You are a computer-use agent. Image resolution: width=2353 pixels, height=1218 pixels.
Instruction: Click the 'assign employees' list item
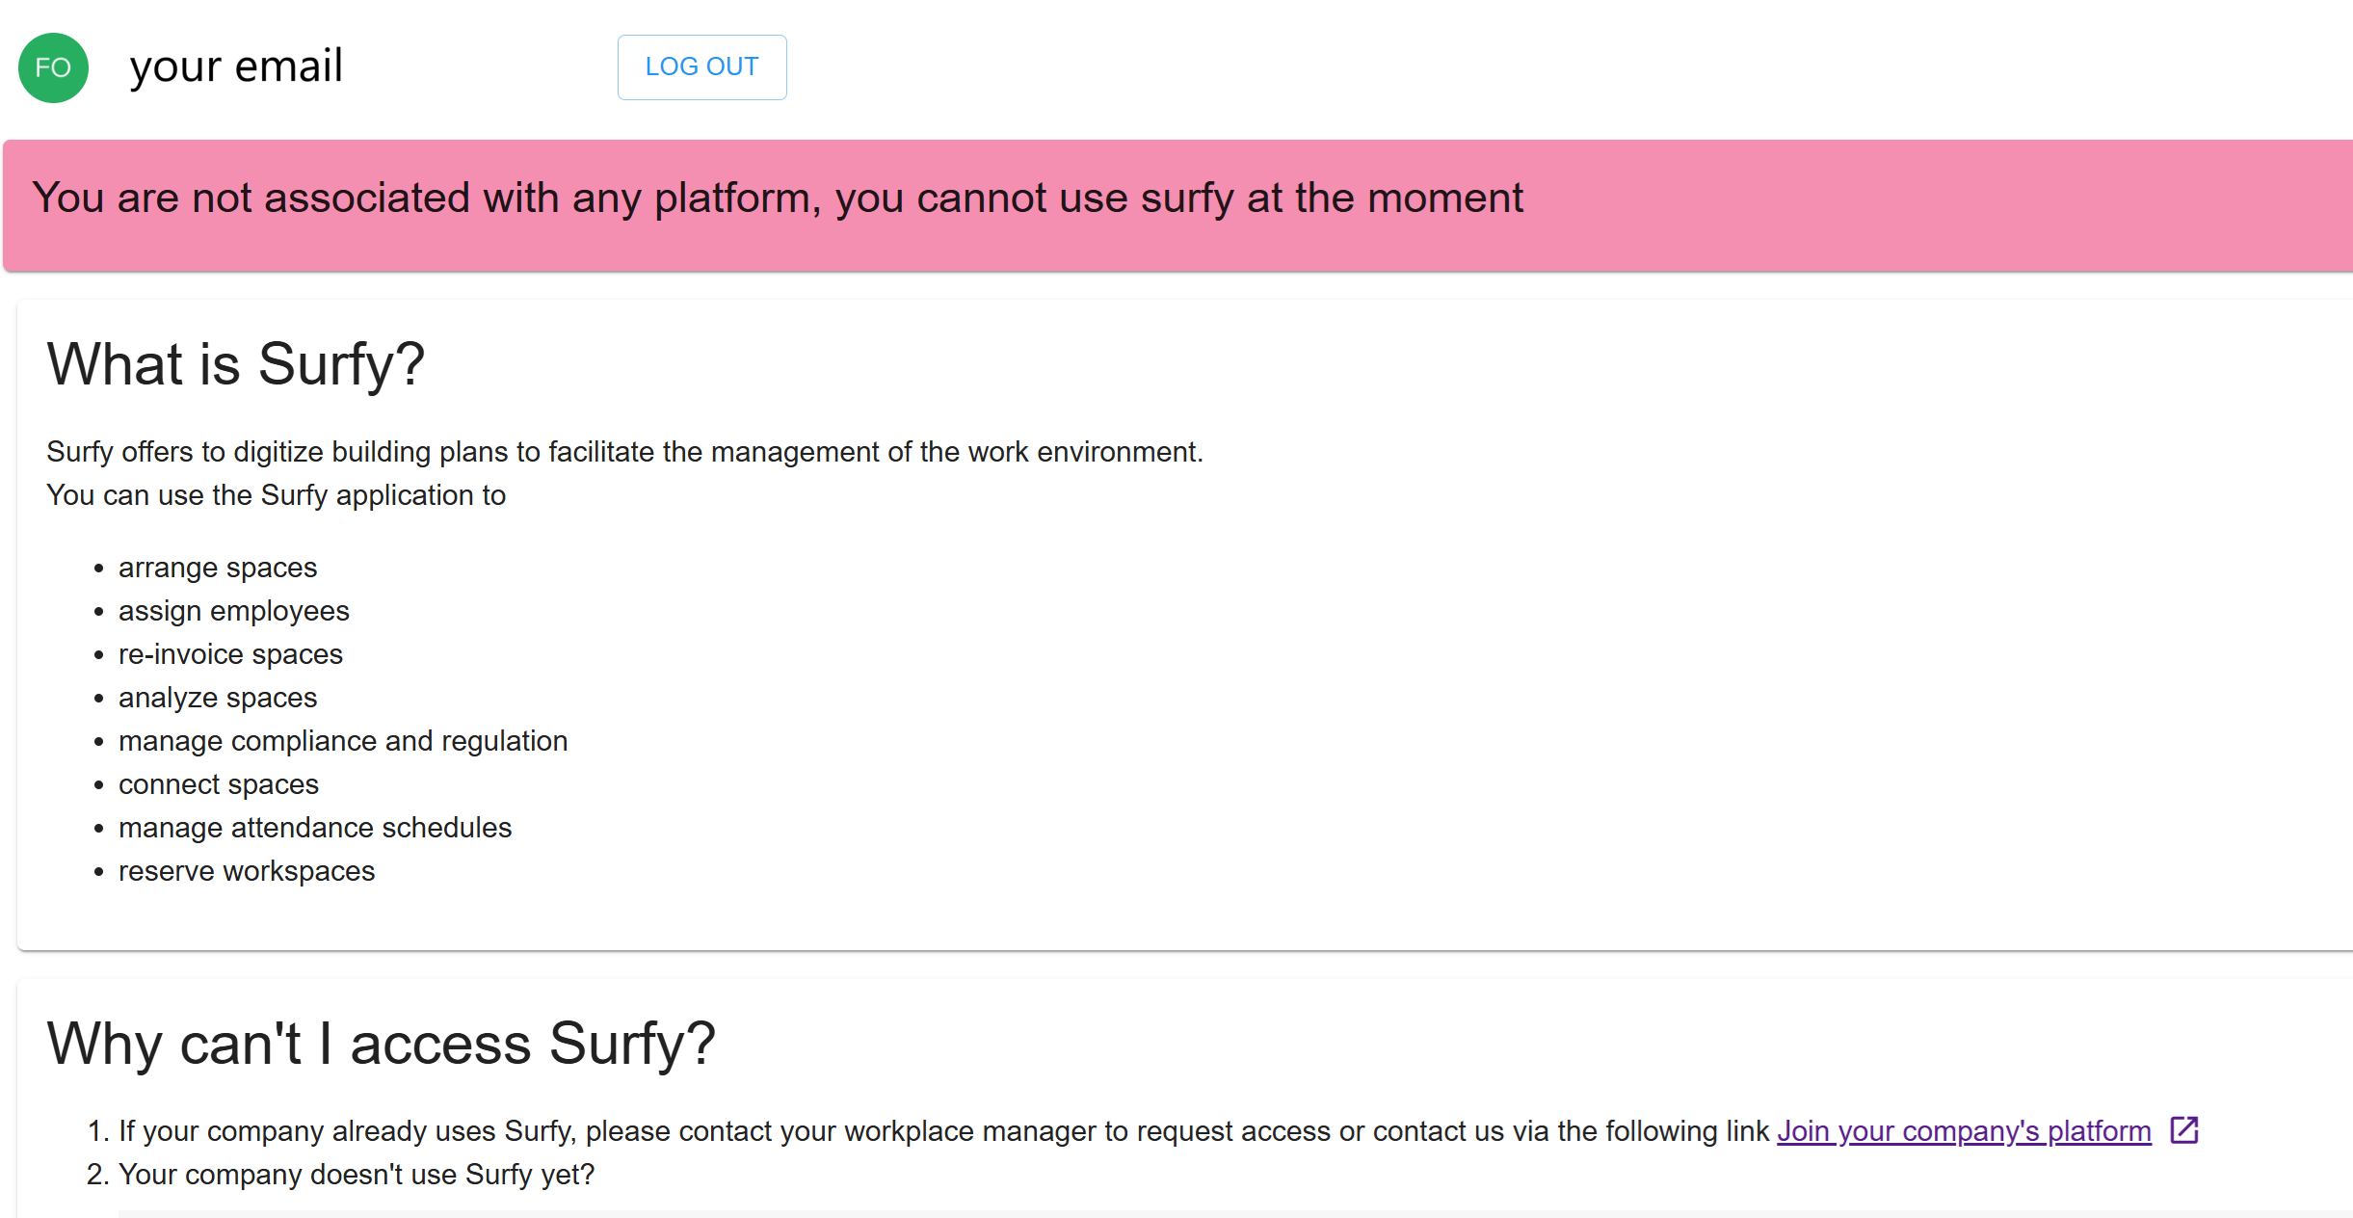[x=234, y=611]
